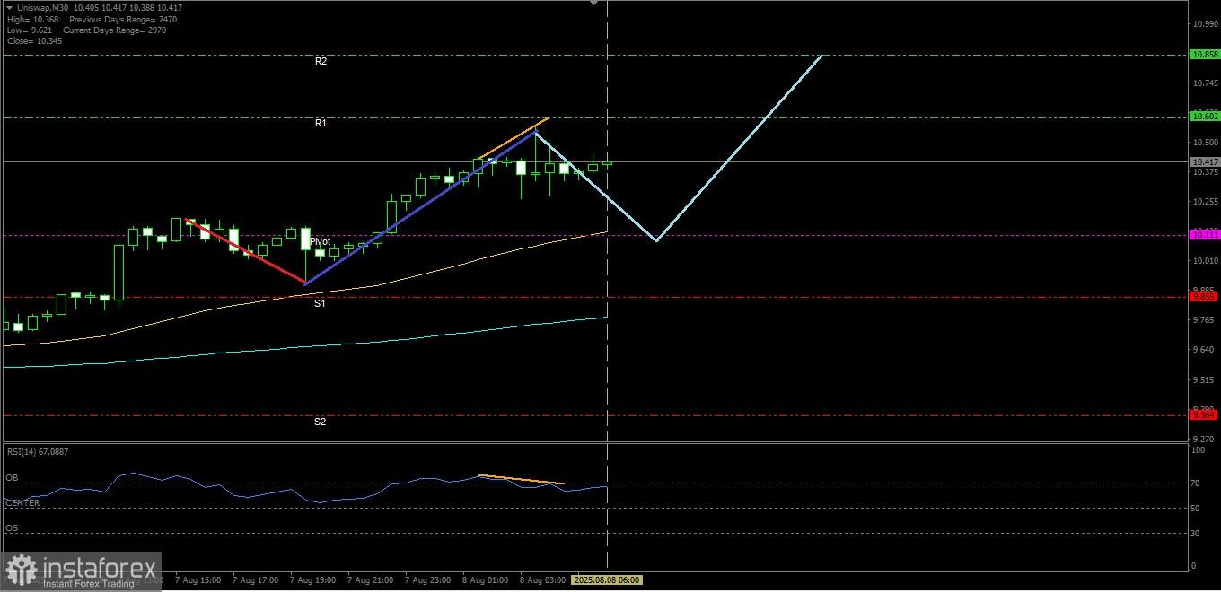Viewport: 1221px width, 592px height.
Task: Select the current price tag 10.417
Action: 1204,161
